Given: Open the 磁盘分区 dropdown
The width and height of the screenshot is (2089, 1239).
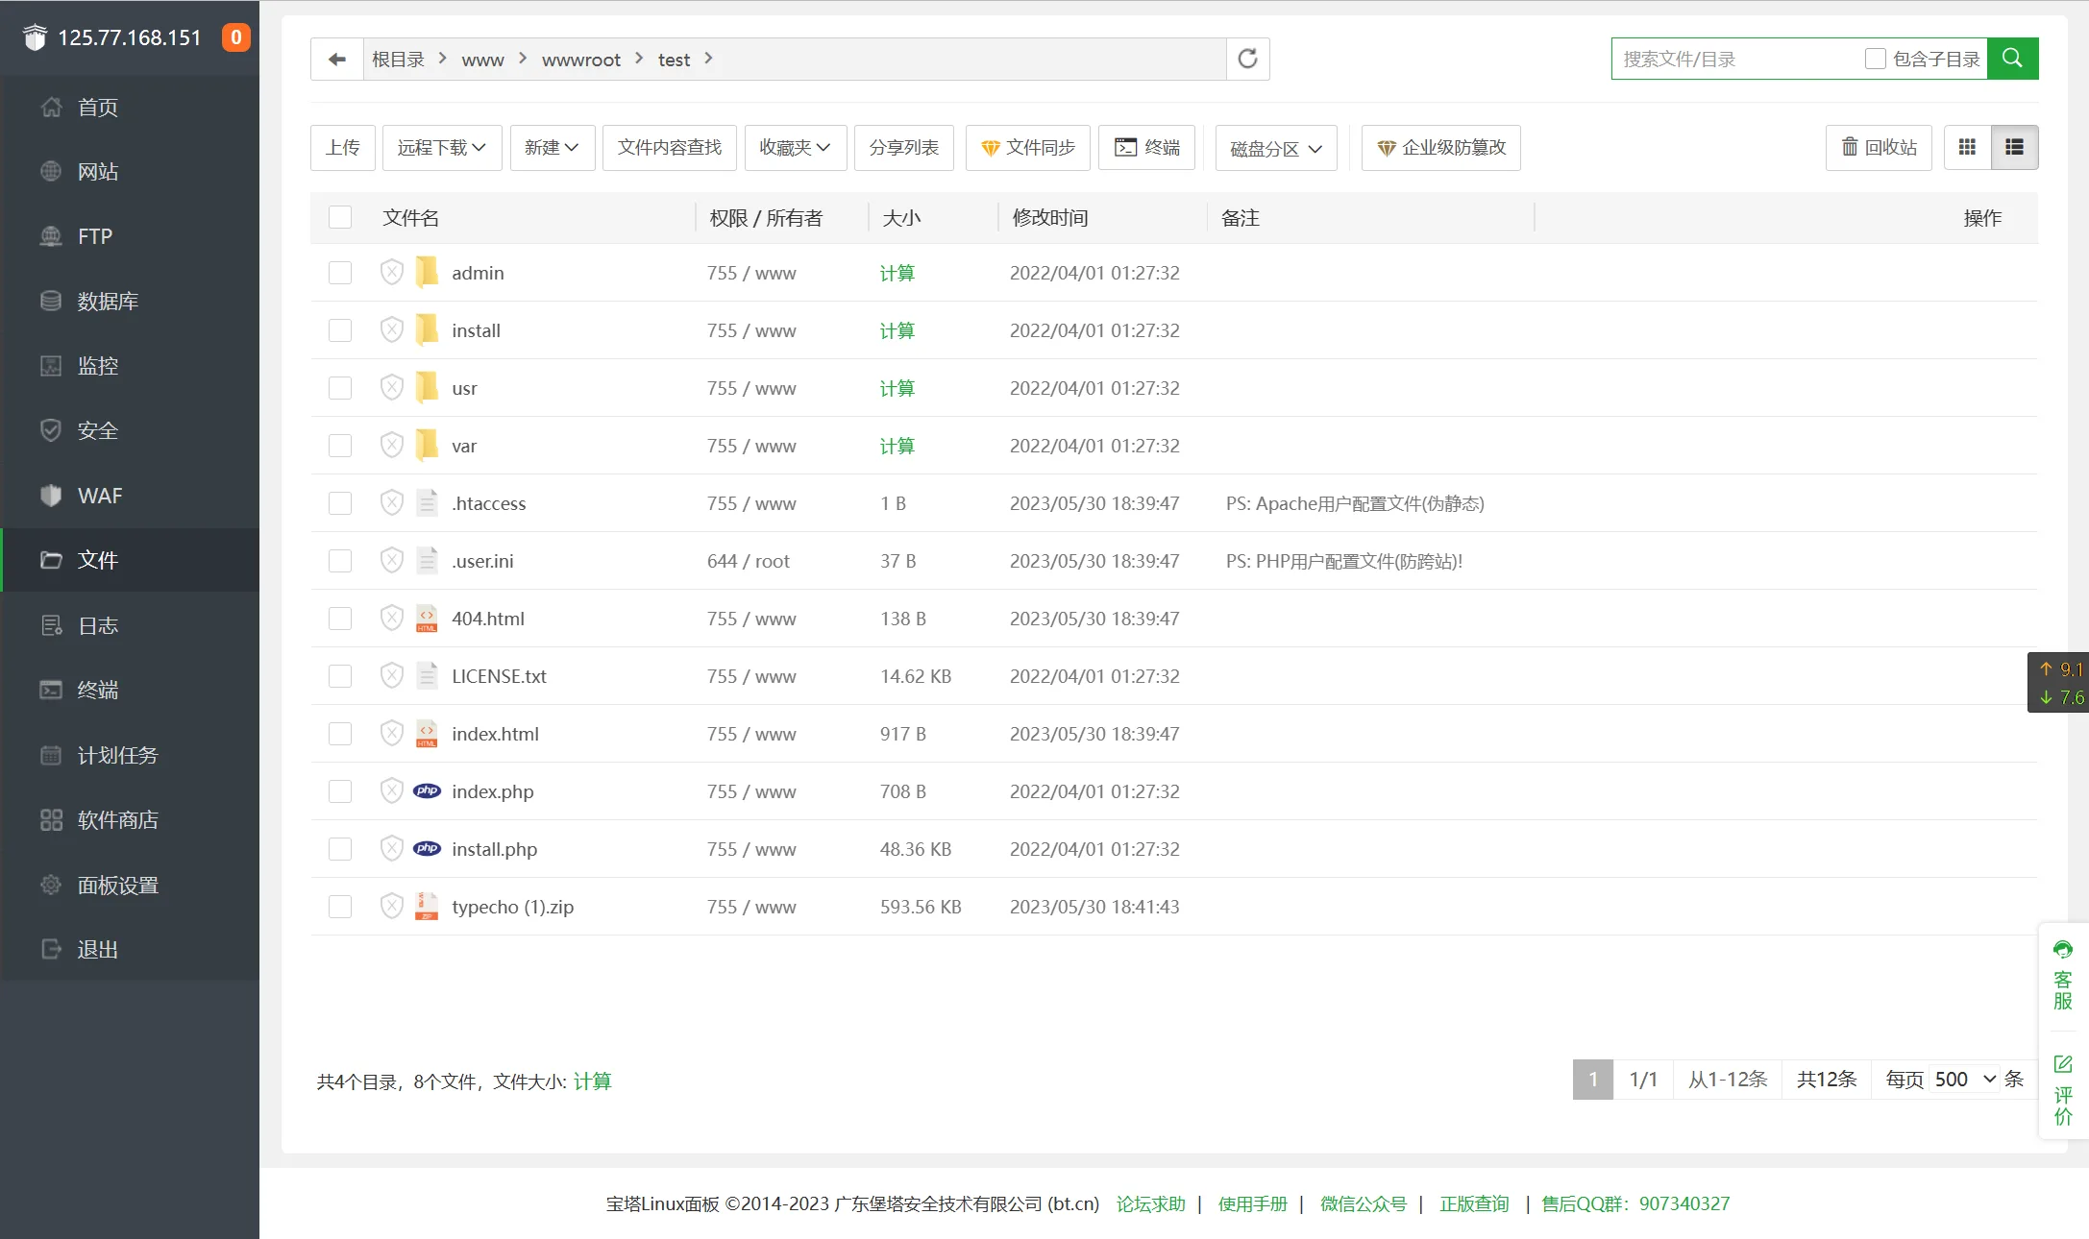Looking at the screenshot, I should (1276, 149).
